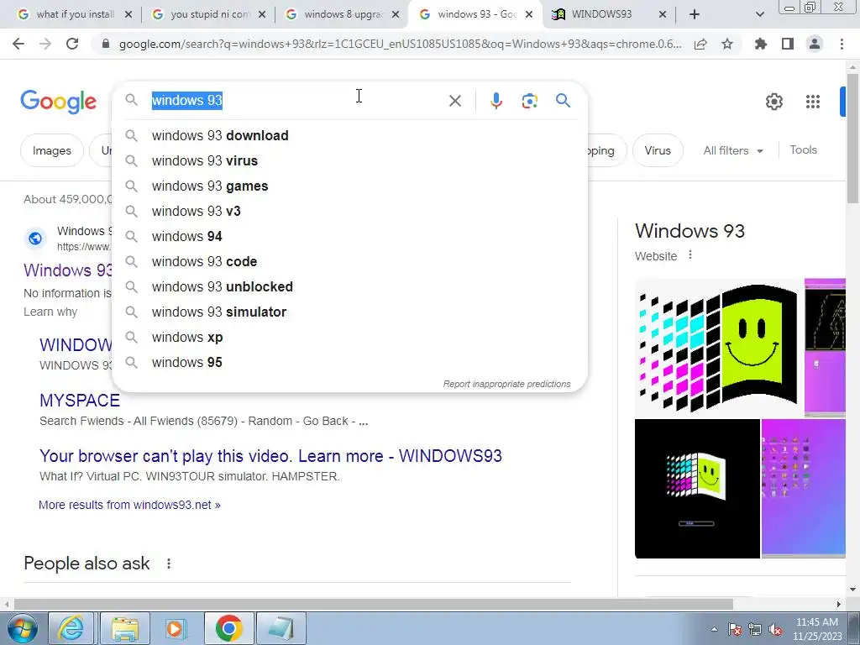Click 'Report inappropriate predictions' link
Screen dimensions: 860x645
pyautogui.click(x=506, y=384)
